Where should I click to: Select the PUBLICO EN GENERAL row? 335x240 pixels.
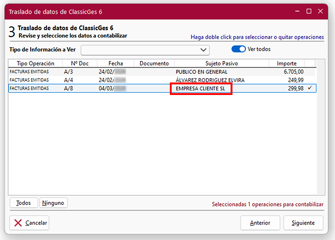201,72
